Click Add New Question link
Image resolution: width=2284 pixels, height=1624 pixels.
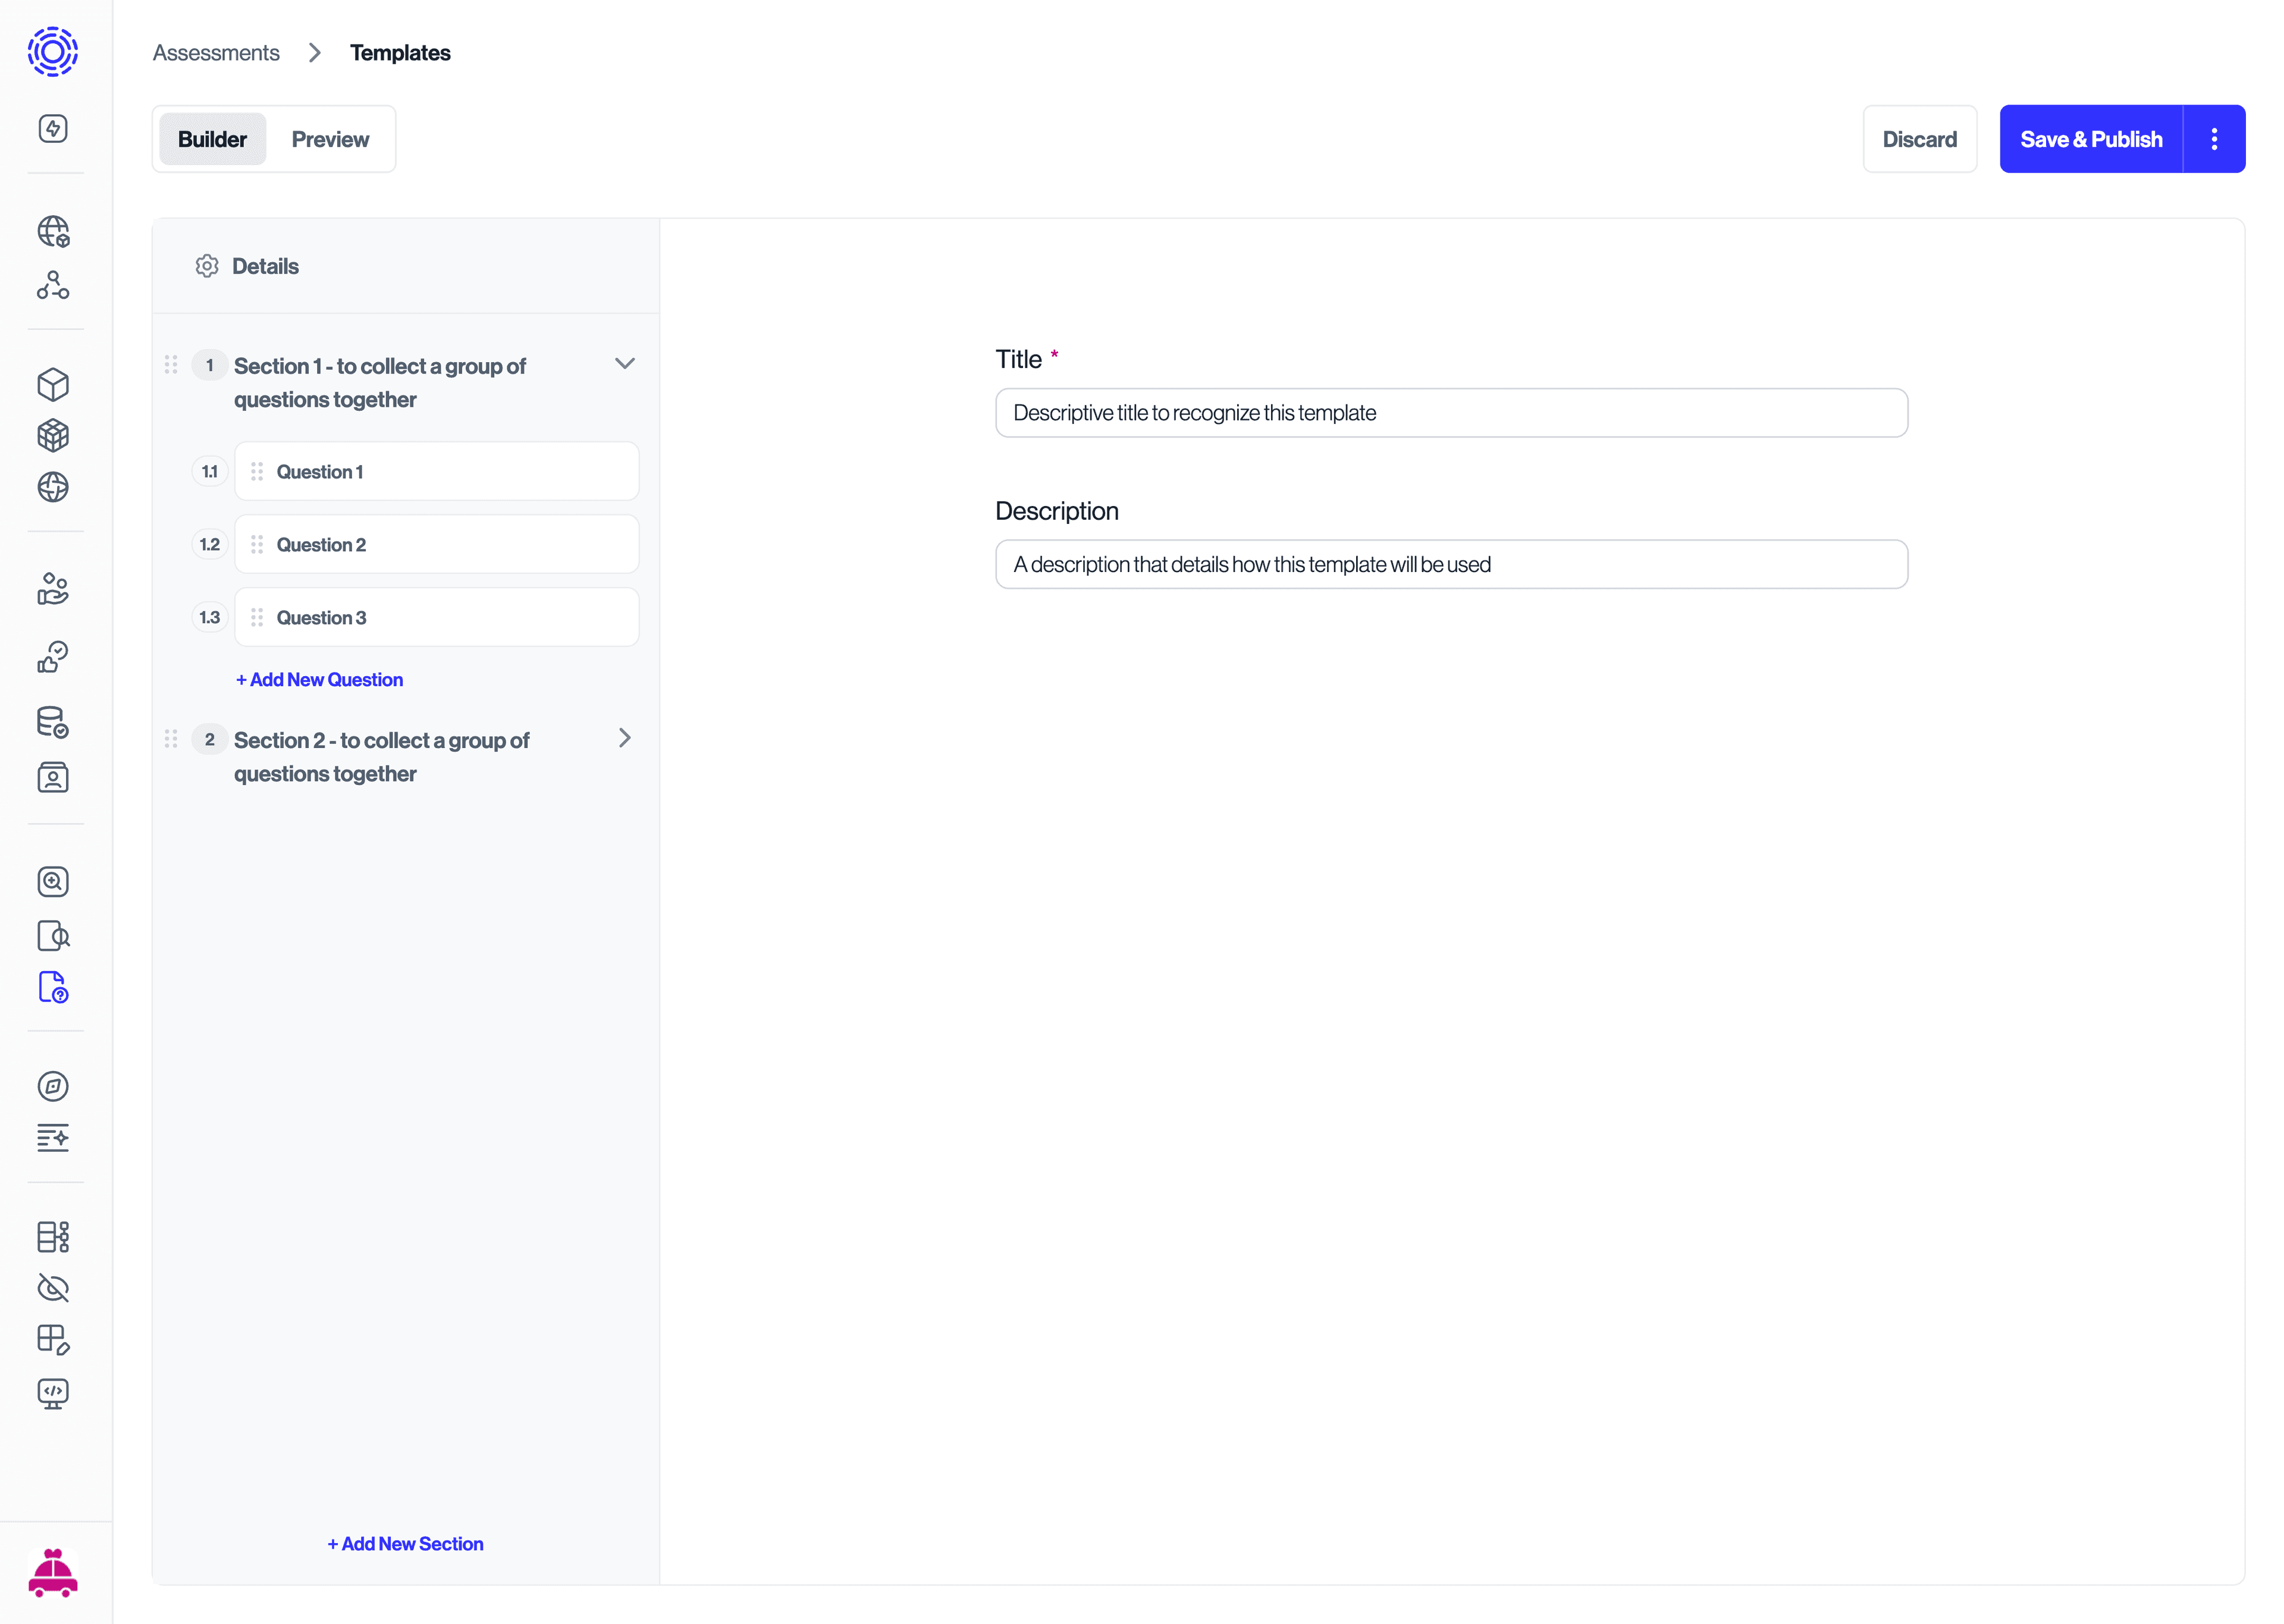click(x=318, y=679)
